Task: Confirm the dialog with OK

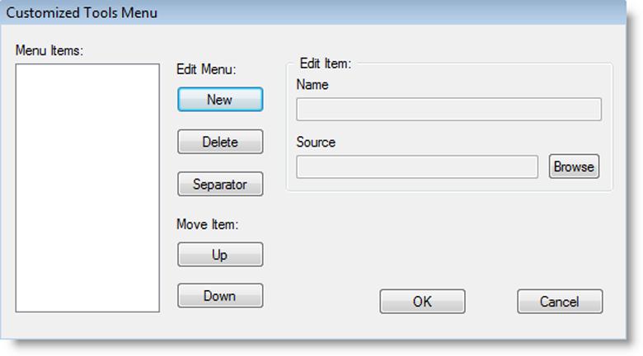Action: (x=422, y=302)
